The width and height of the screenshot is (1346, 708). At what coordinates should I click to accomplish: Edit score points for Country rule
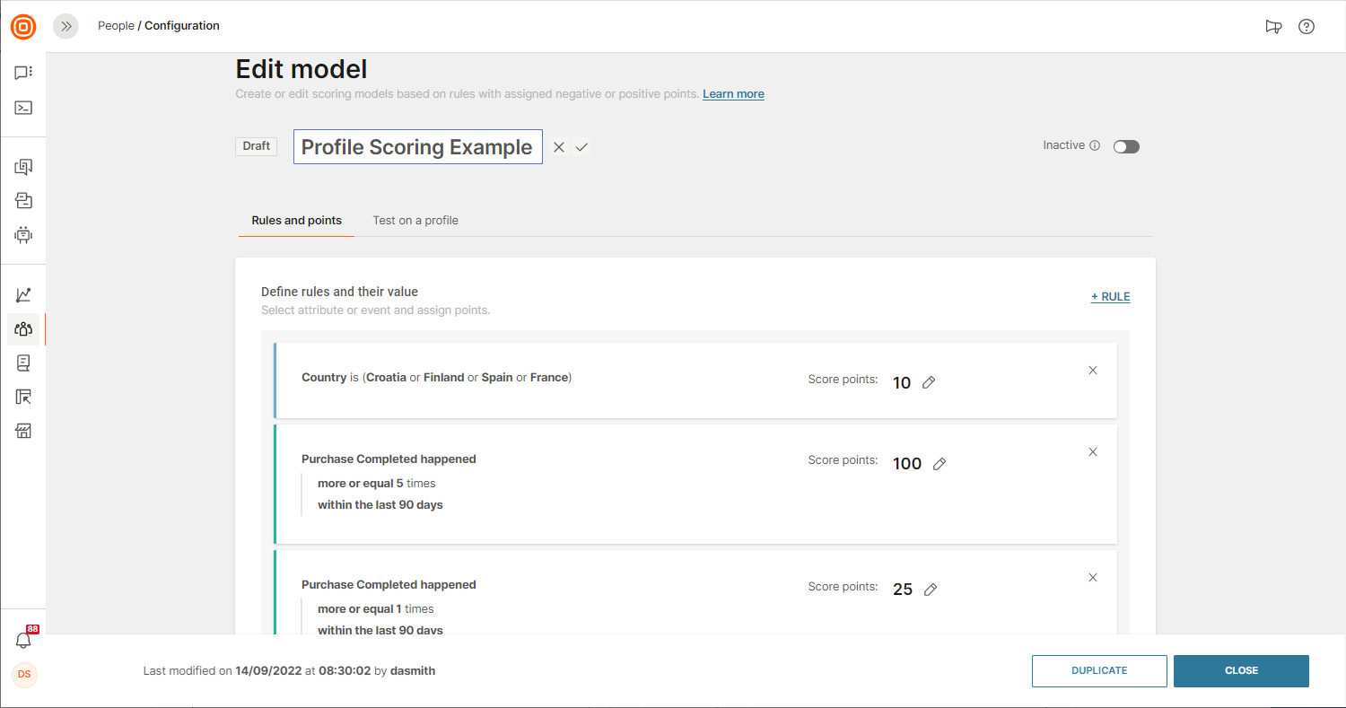coord(930,383)
